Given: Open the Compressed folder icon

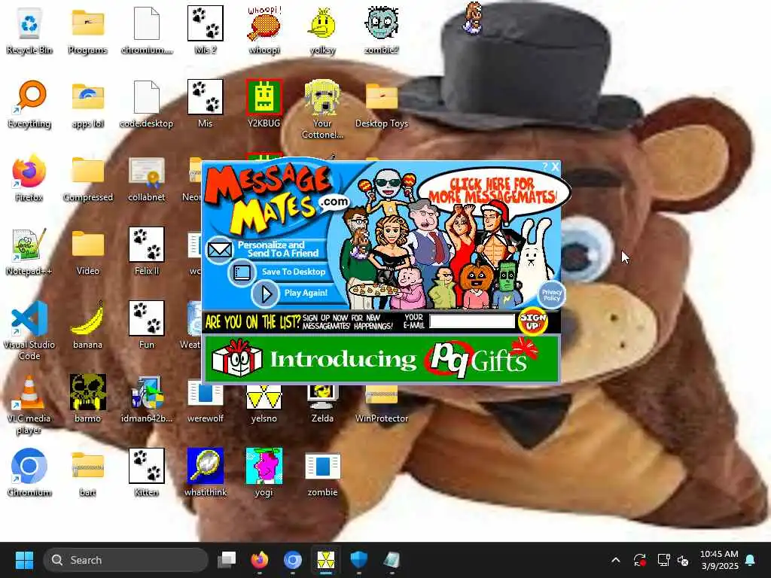Looking at the screenshot, I should [x=87, y=178].
